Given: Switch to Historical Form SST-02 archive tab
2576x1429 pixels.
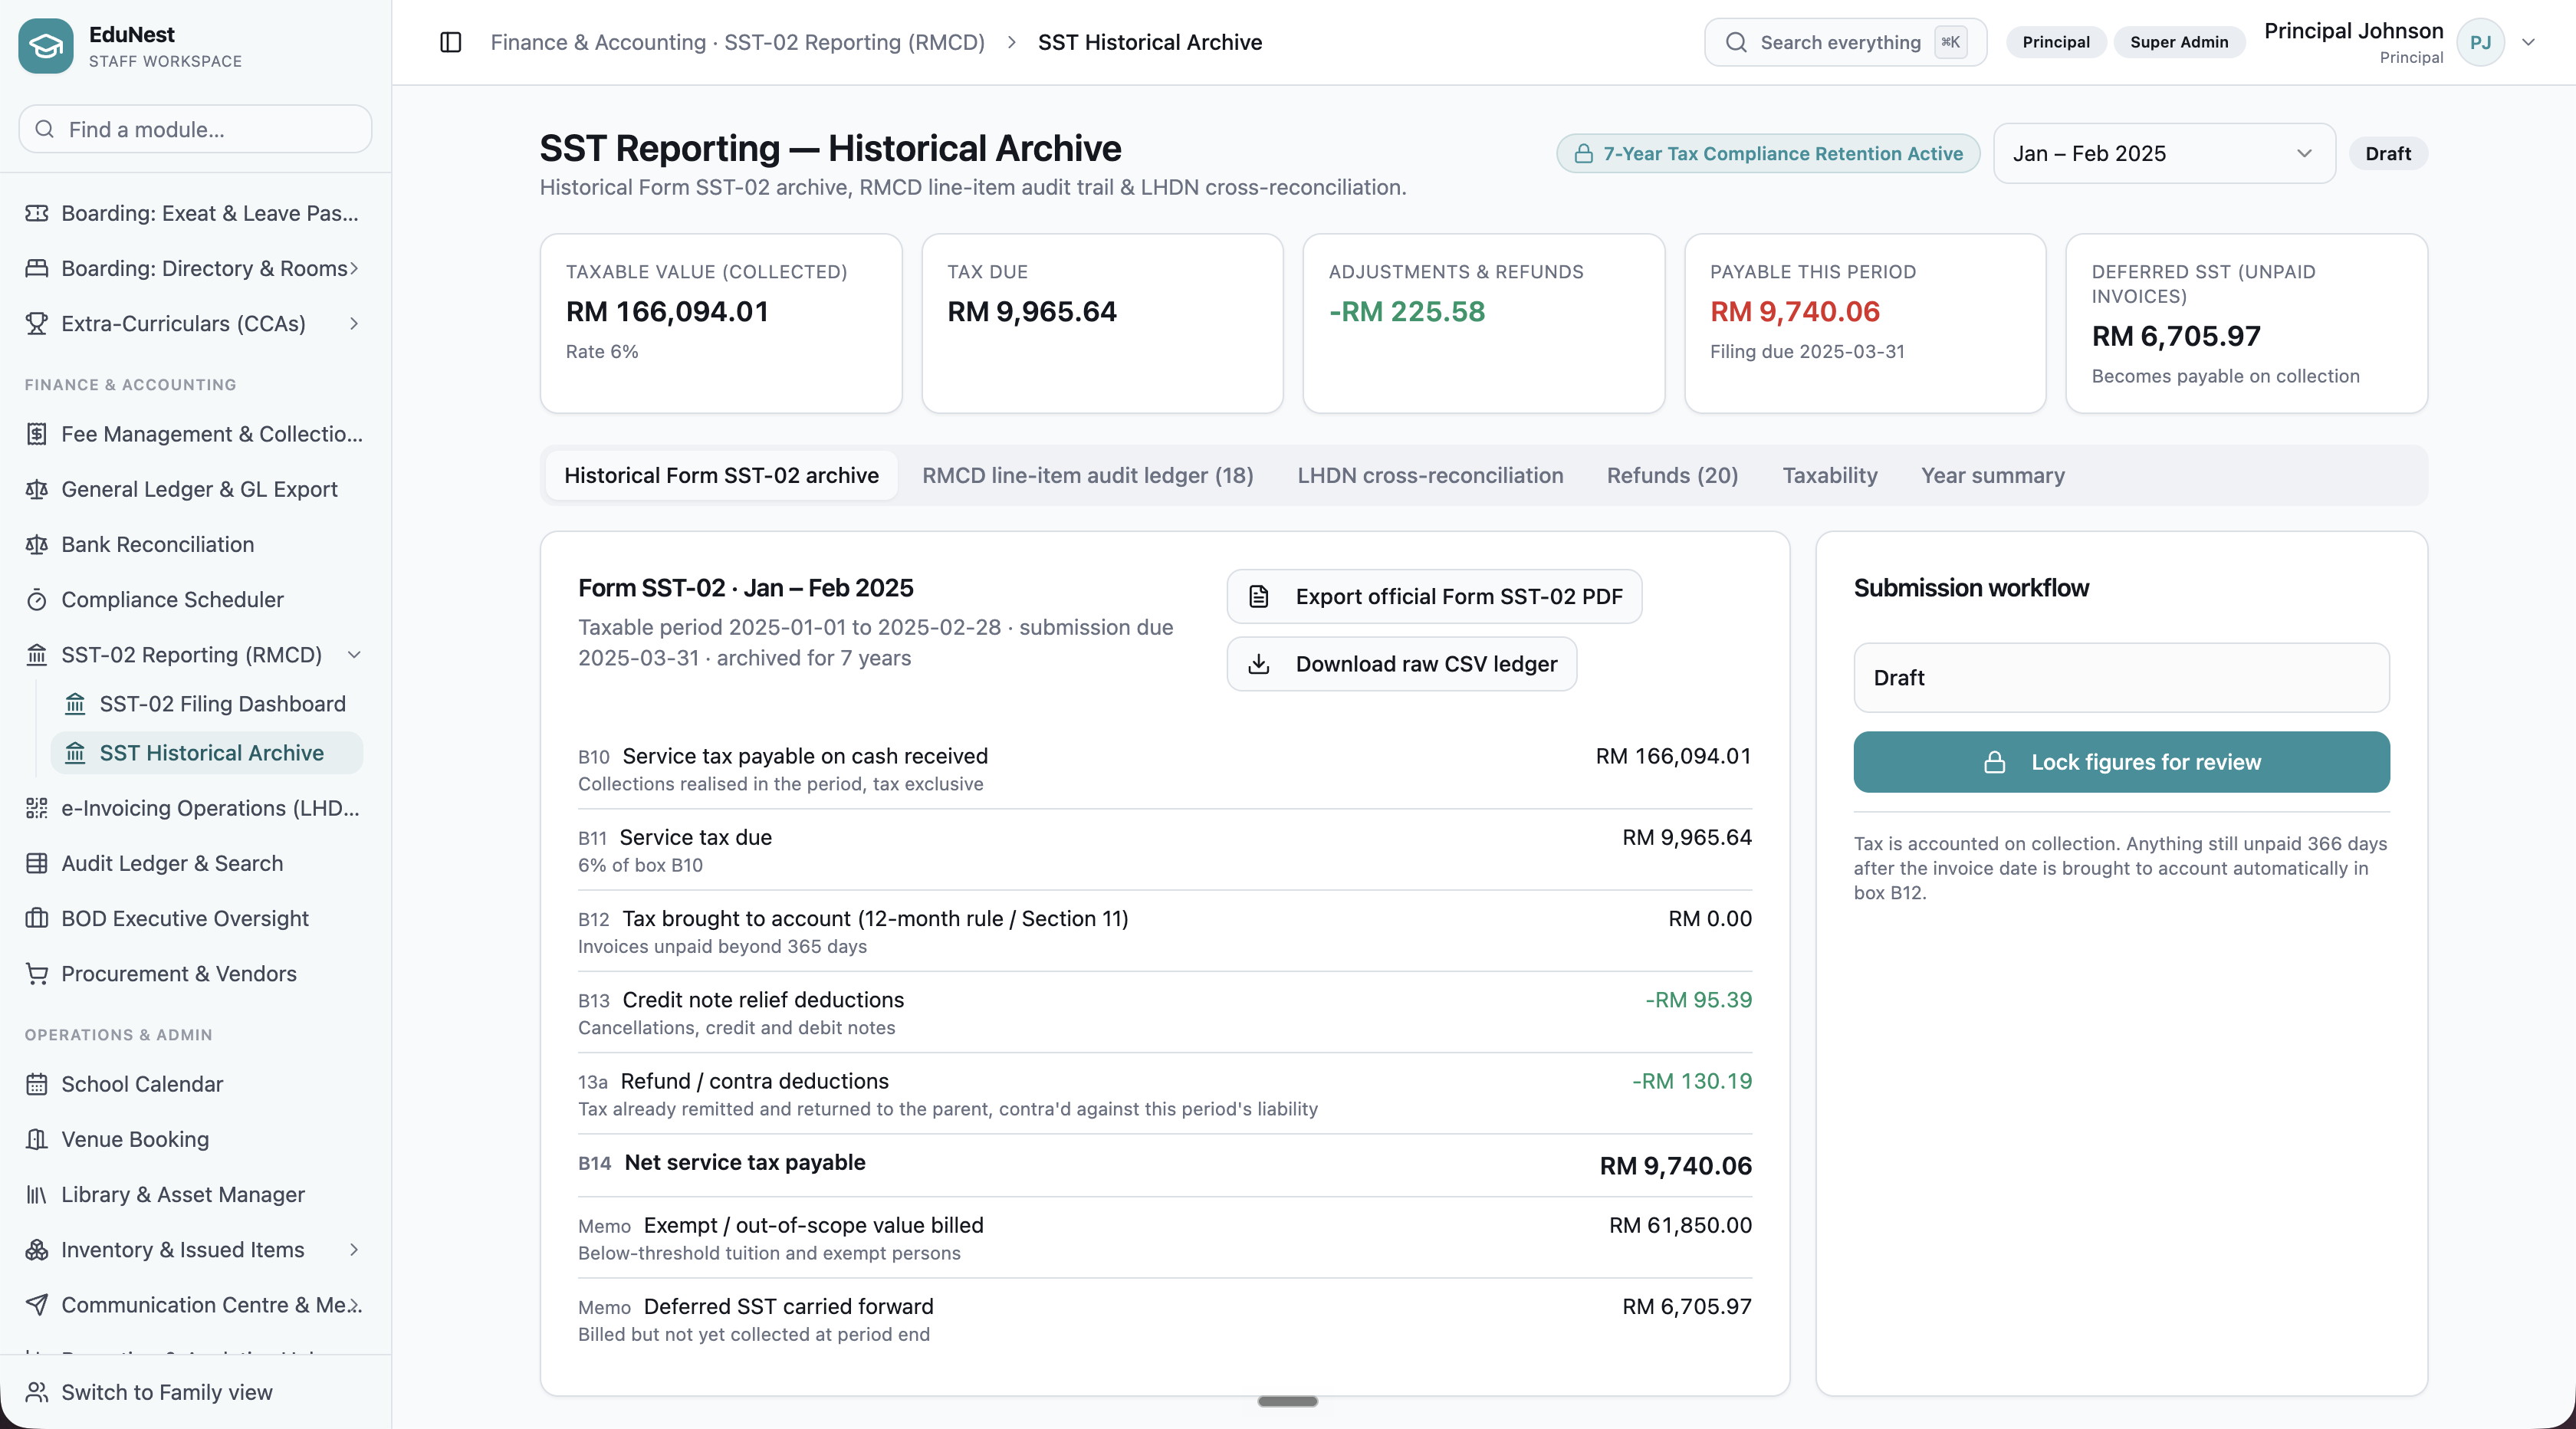Looking at the screenshot, I should pos(721,475).
